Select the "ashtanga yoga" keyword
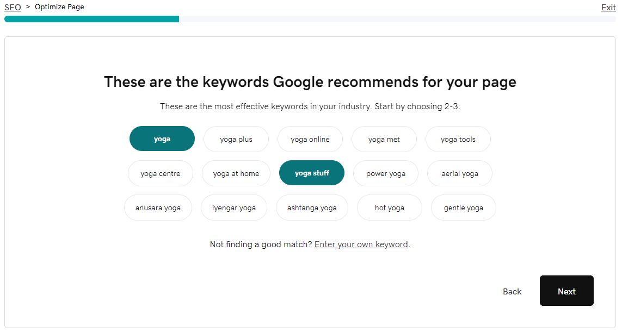This screenshot has height=333, width=622. tap(312, 207)
